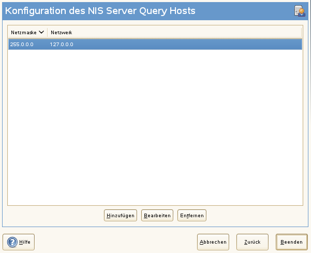Viewport: 311px width, 253px height.
Task: Toggle the Netzmaske sort arrow
Action: click(41, 33)
